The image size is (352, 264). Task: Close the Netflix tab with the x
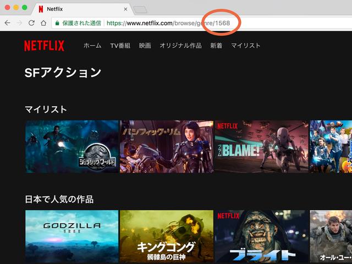125,9
